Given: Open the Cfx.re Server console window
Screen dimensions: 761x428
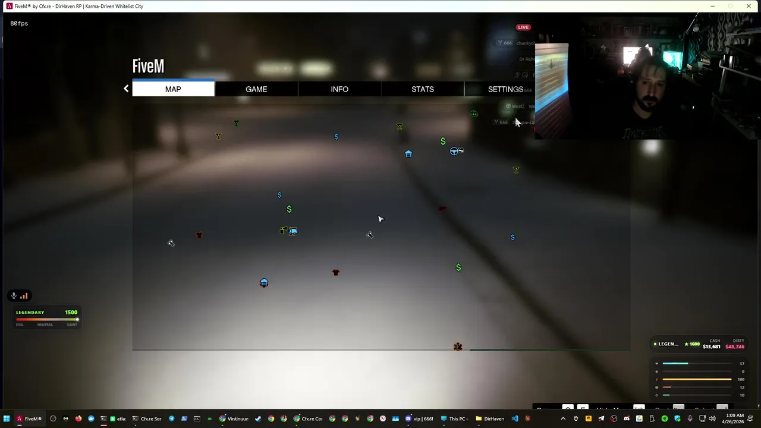Looking at the screenshot, I should click(147, 418).
